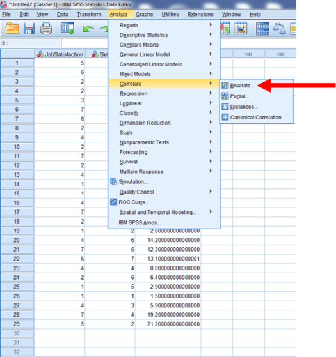
Task: Expand the Regression submenu arrow
Action: pos(211,93)
